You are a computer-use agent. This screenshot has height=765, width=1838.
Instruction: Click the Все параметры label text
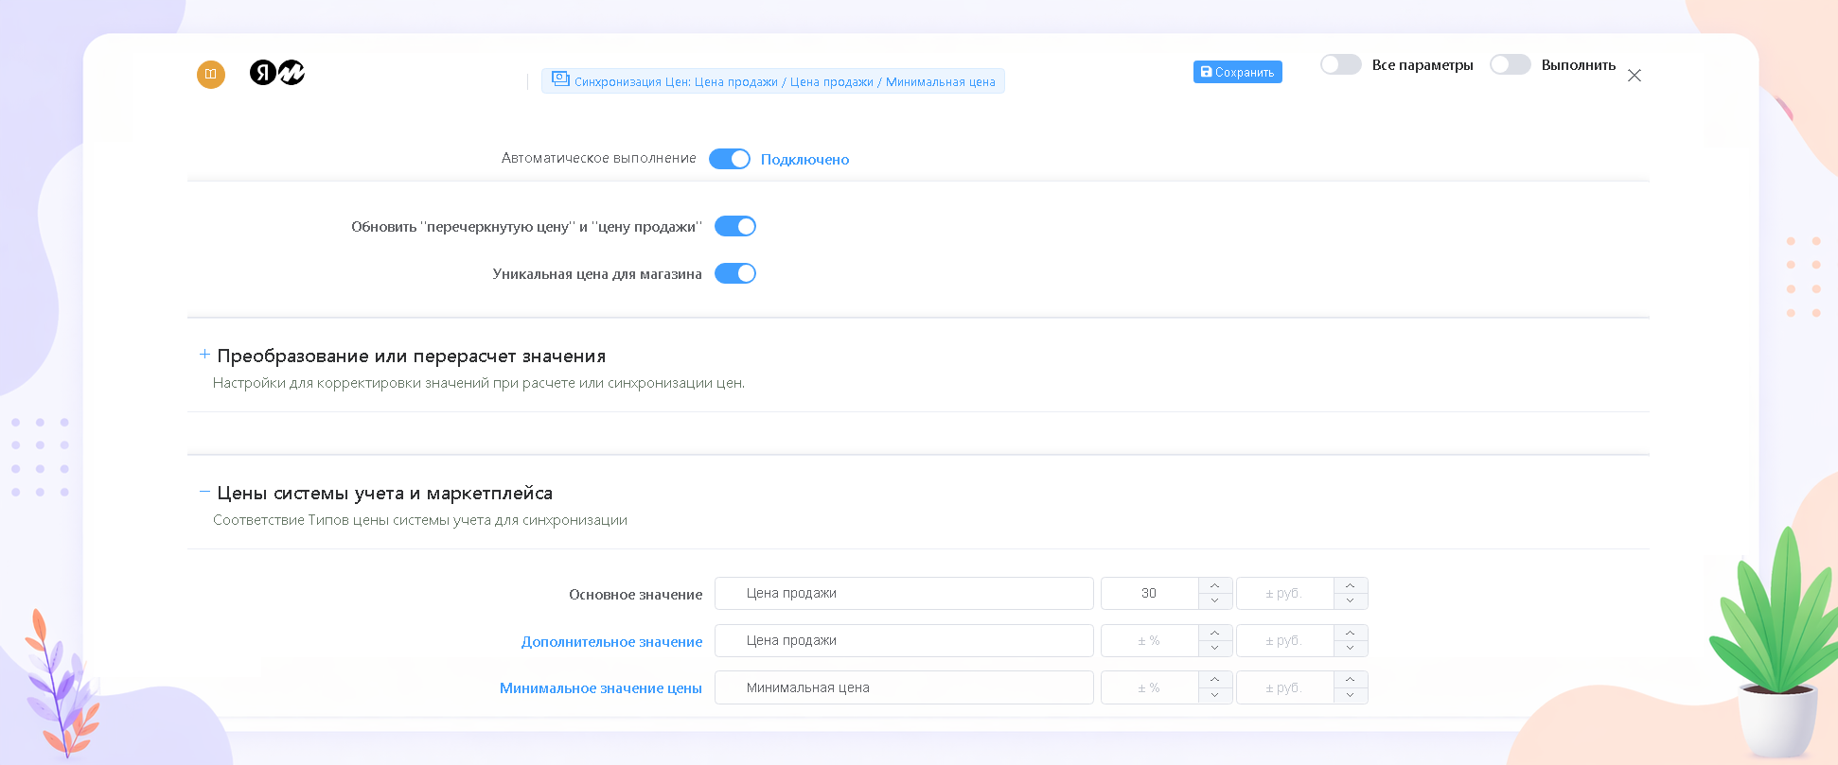coord(1423,65)
